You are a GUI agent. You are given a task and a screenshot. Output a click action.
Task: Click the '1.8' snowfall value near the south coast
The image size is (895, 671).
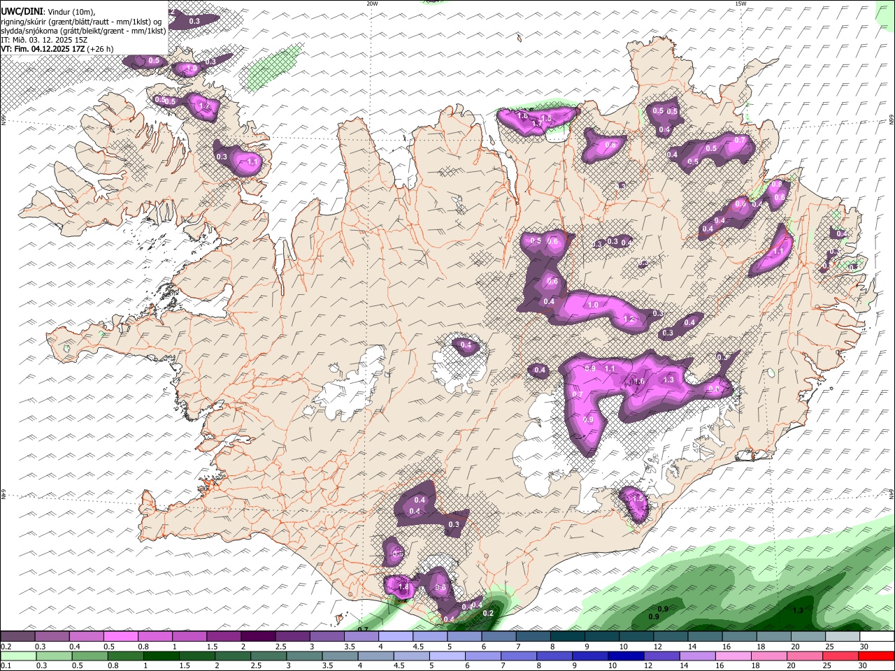pos(403,588)
